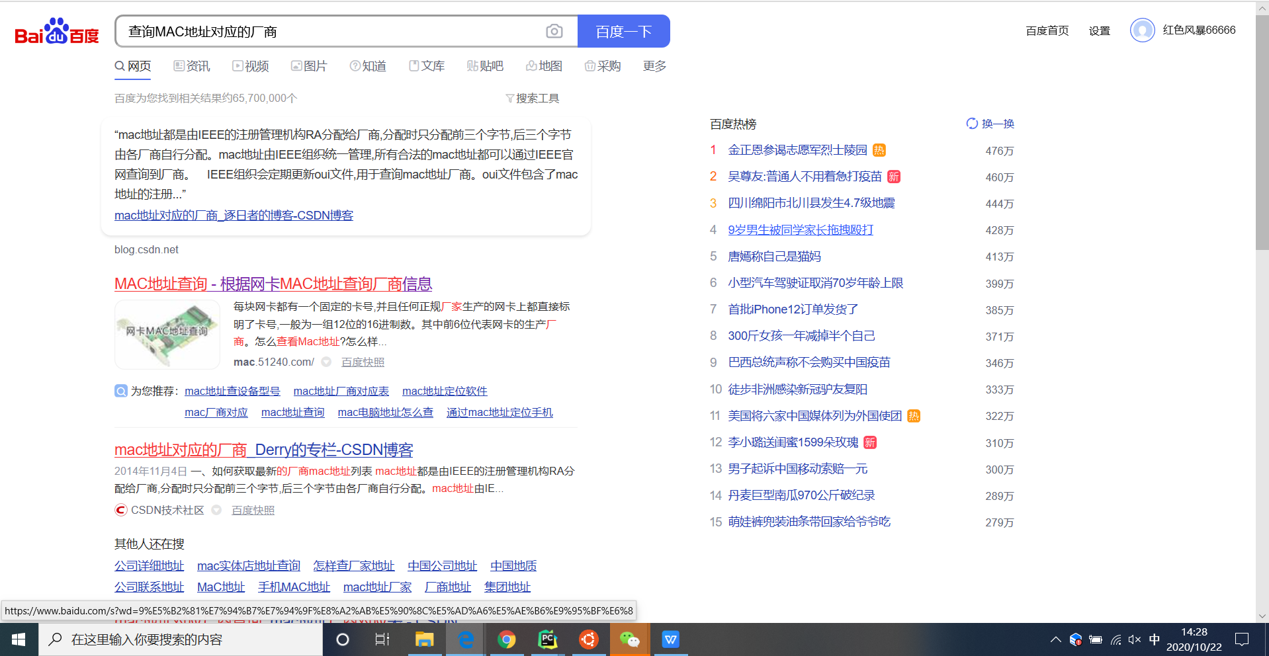The width and height of the screenshot is (1269, 656).
Task: Open WPS Writer from taskbar
Action: [x=671, y=639]
